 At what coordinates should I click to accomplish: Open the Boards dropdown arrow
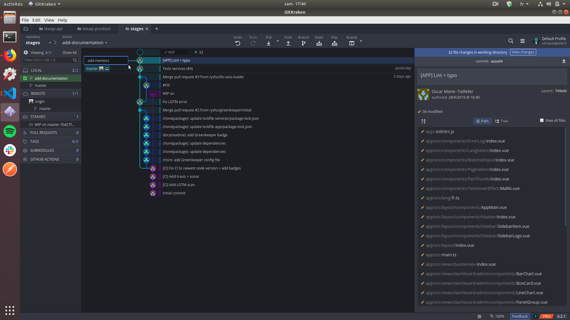point(361,41)
